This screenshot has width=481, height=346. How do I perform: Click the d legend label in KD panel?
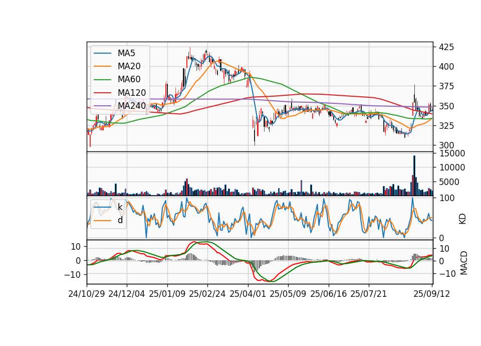click(120, 220)
